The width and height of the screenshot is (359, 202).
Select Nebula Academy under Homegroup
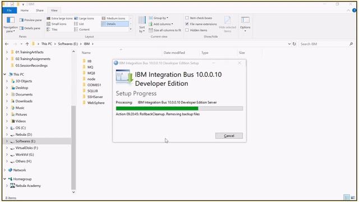(28, 186)
